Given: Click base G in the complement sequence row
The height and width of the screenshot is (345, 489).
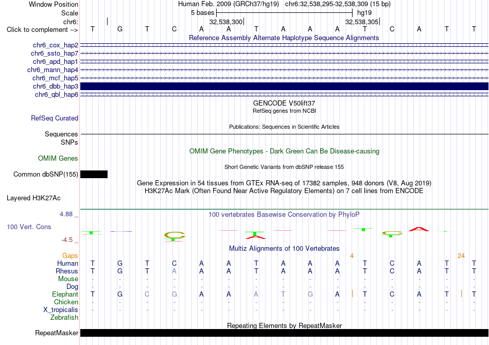Looking at the screenshot, I should pos(120,29).
